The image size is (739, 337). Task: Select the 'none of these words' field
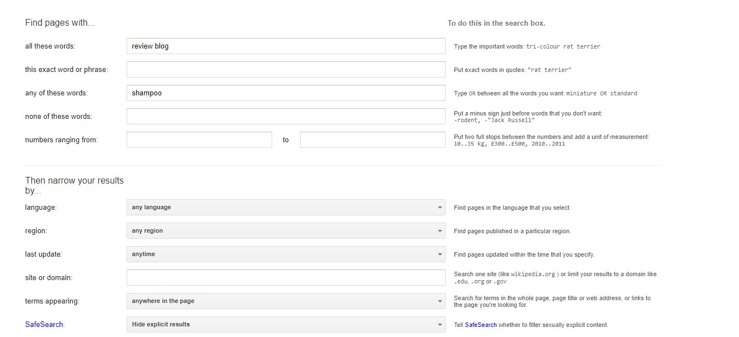click(x=286, y=117)
